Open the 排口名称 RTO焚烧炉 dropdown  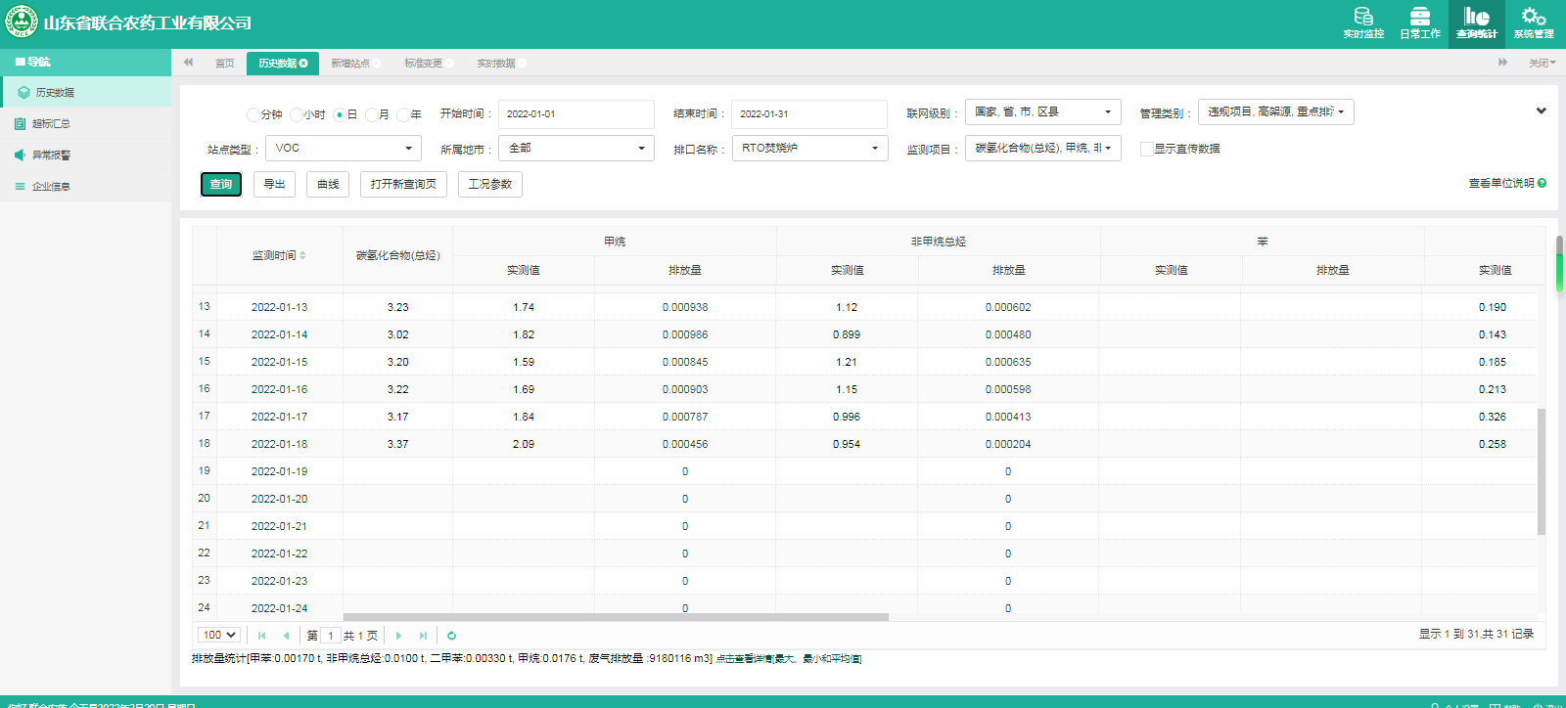[807, 149]
